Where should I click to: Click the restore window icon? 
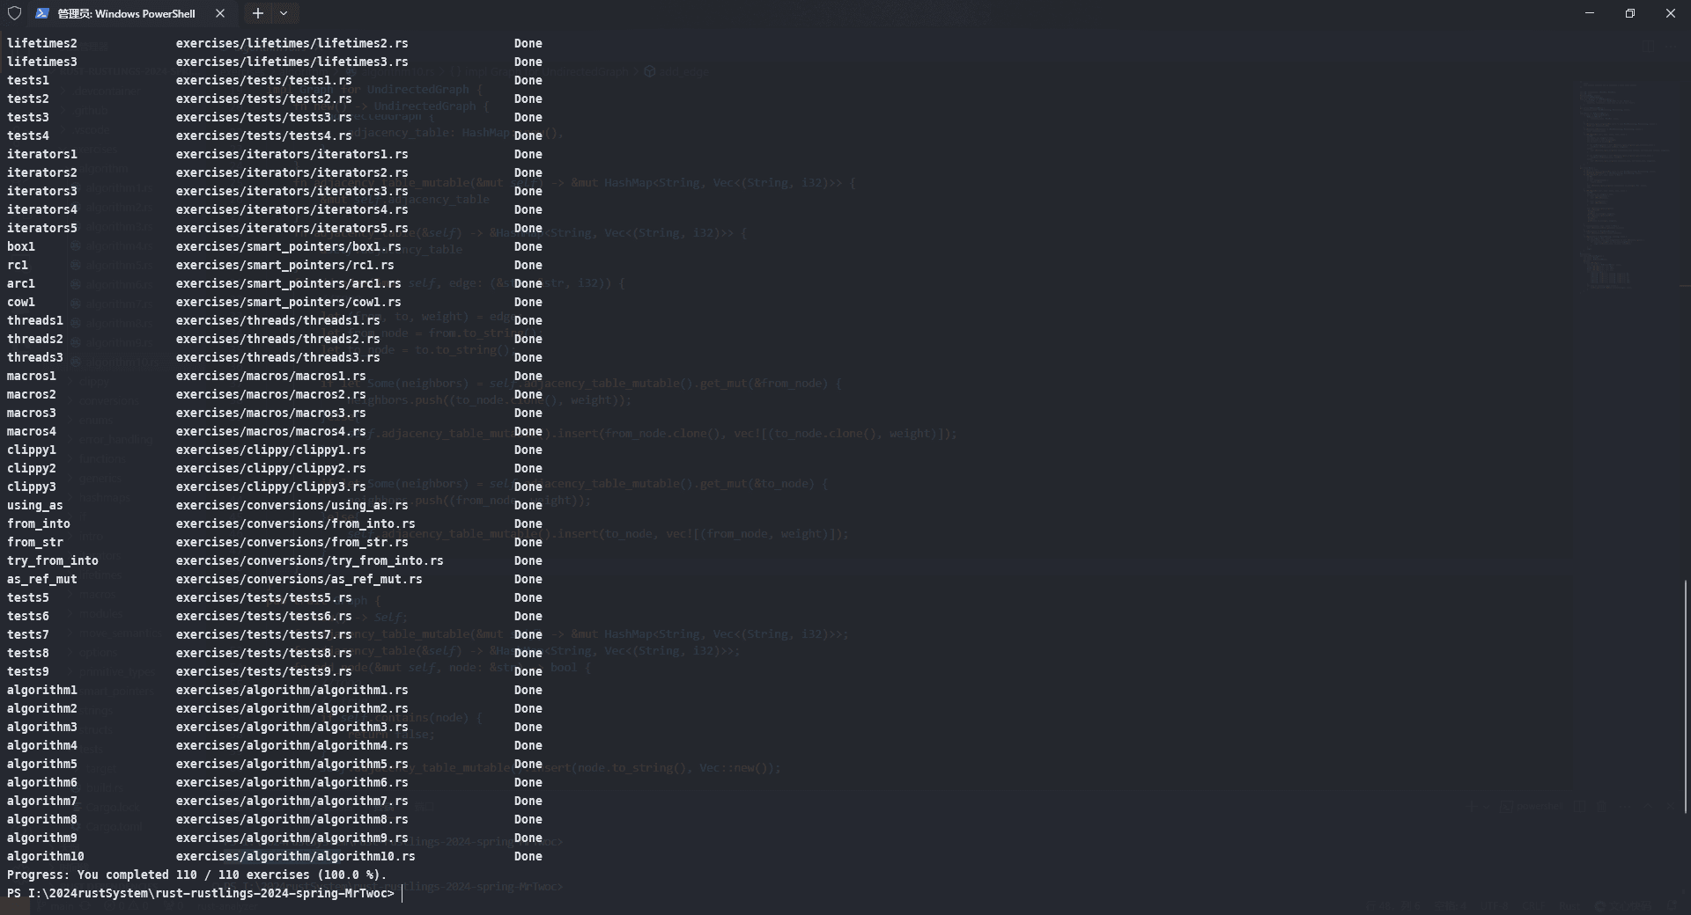tap(1629, 12)
